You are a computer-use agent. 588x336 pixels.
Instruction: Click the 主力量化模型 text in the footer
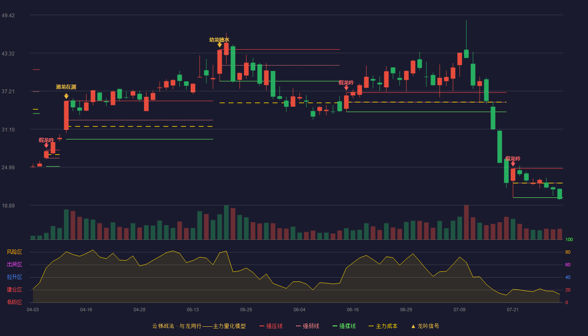click(x=229, y=326)
